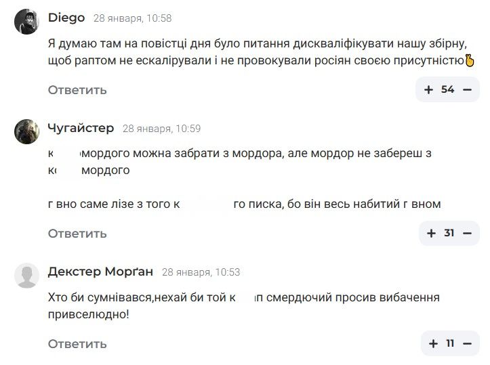Upvote Декстер Морґан's comment
Image resolution: width=490 pixels, height=365 pixels.
click(433, 344)
